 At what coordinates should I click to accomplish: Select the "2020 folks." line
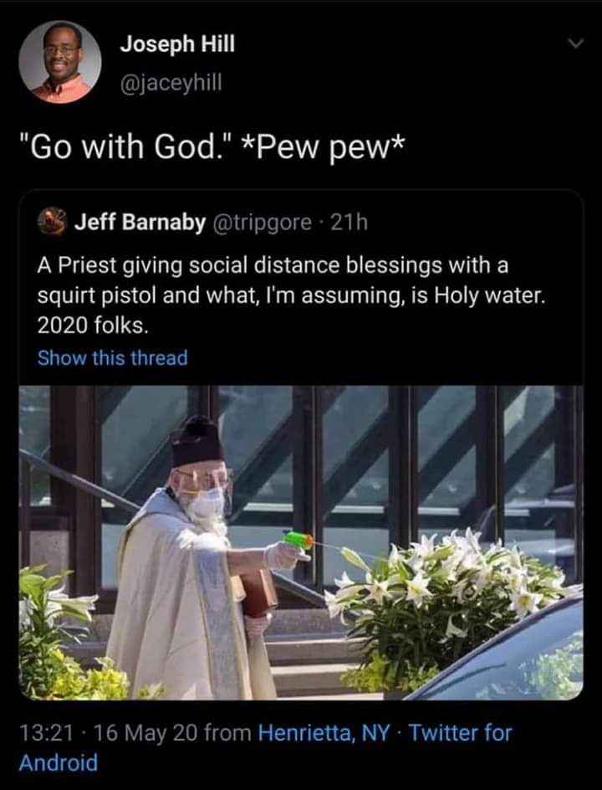[85, 324]
